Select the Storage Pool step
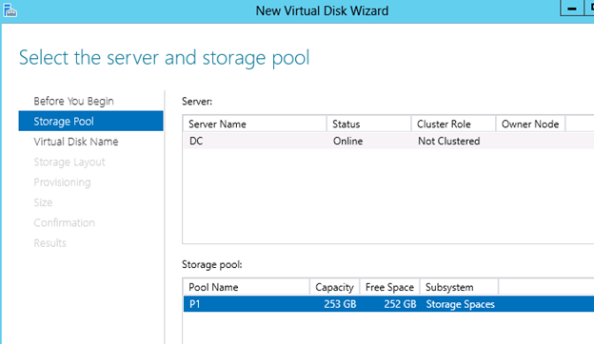594x344 pixels. (x=91, y=121)
